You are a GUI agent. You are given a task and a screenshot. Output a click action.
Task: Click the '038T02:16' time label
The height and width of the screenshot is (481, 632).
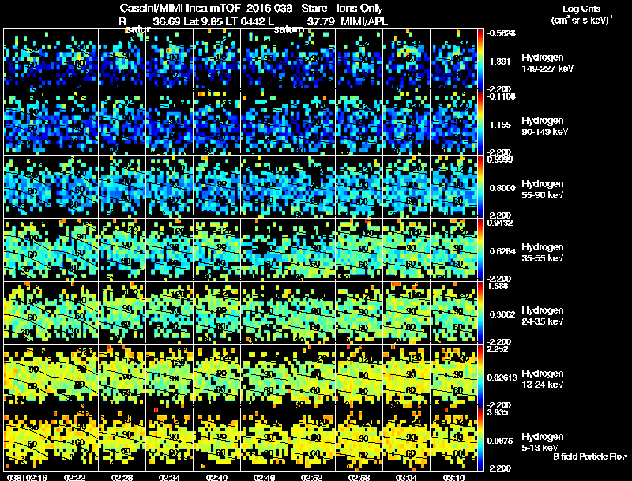(x=28, y=477)
